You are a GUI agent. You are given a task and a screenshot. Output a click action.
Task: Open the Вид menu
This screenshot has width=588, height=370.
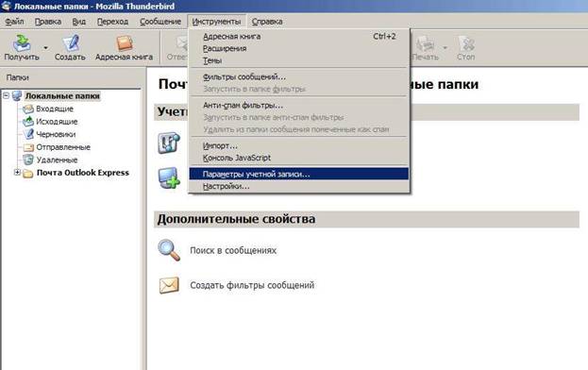click(78, 22)
